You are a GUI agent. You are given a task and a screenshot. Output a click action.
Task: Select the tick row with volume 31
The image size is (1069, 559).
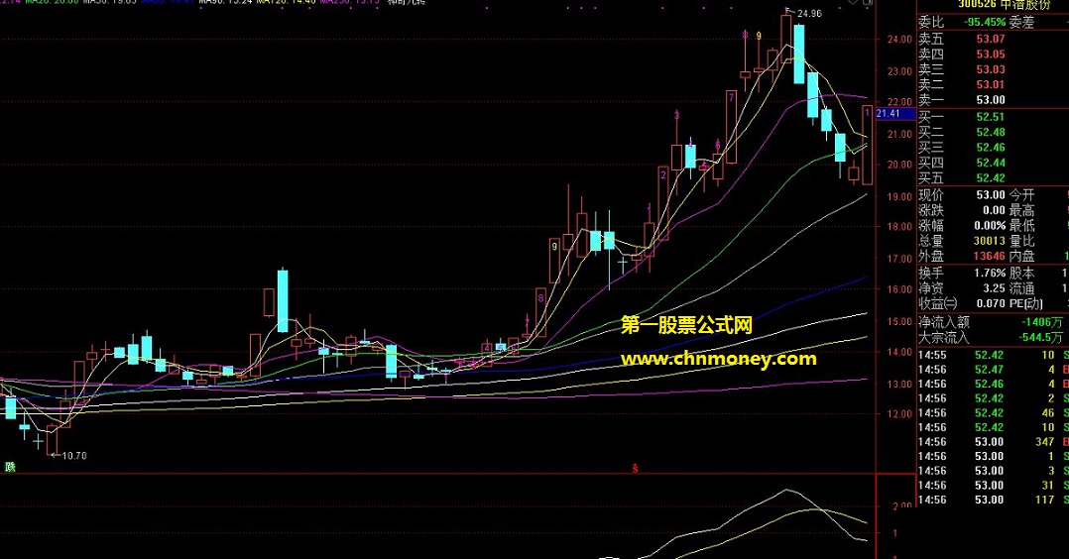pos(993,486)
